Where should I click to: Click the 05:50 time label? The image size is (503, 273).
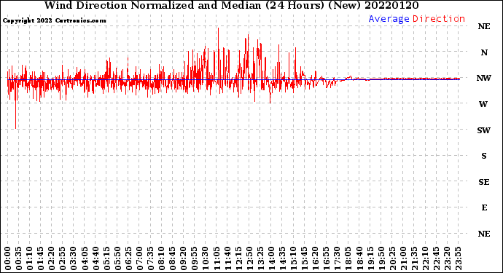[117, 258]
